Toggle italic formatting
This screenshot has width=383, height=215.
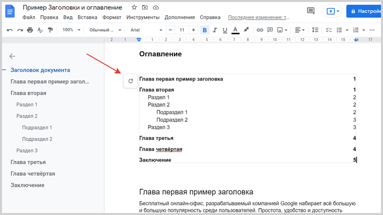(215, 30)
